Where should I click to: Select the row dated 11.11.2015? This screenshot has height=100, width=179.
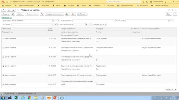(89, 41)
